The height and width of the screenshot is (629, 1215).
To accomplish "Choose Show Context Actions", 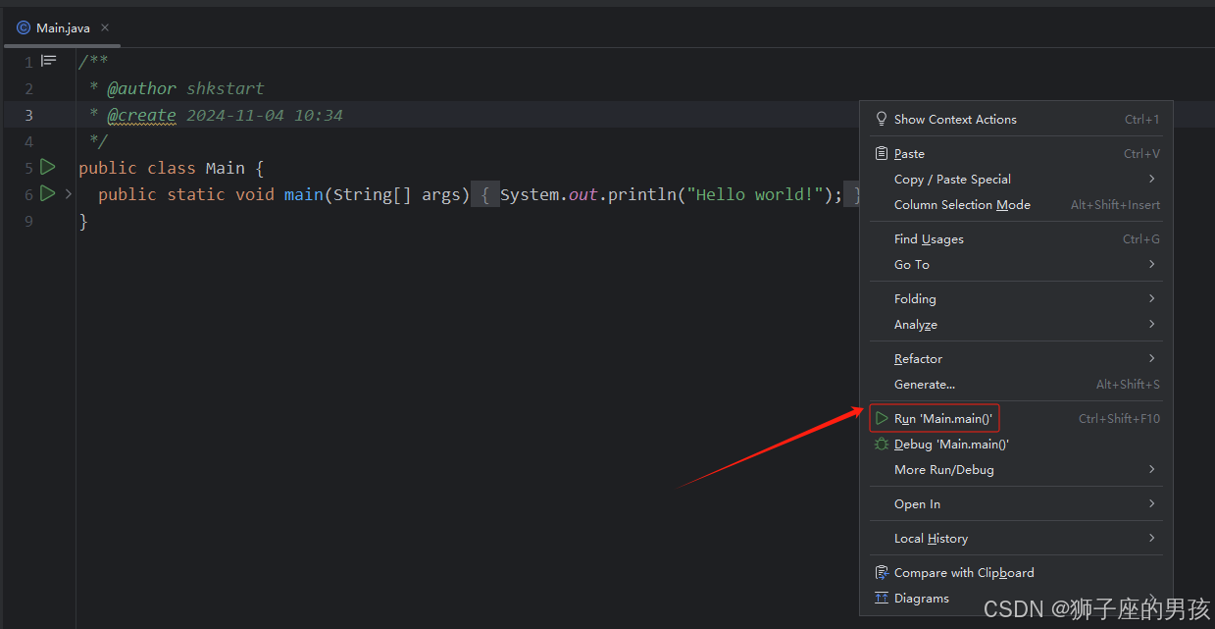I will (1016, 119).
